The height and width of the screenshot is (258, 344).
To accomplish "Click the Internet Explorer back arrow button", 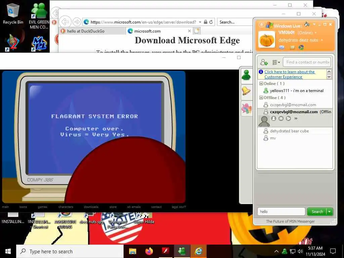I will coord(65,22).
